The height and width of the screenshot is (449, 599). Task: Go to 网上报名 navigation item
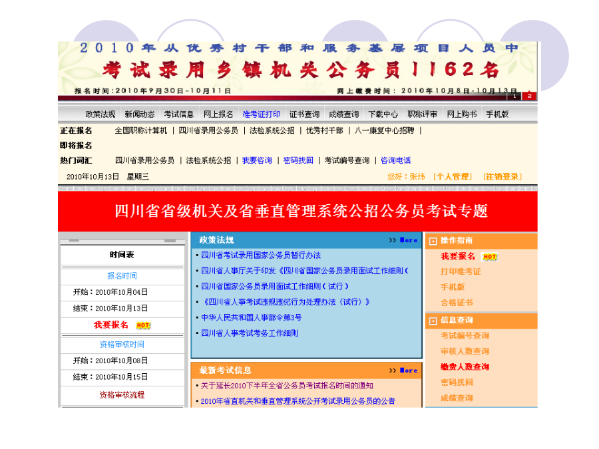coord(218,114)
